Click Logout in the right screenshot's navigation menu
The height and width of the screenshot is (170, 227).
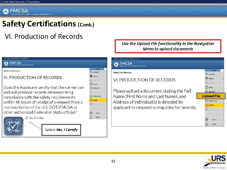[x=214, y=74]
